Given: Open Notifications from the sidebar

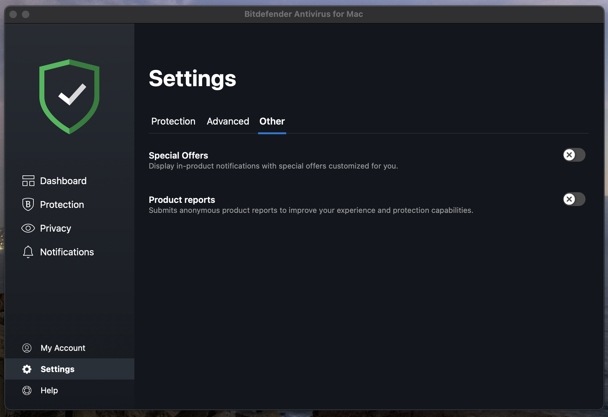Looking at the screenshot, I should pos(67,252).
